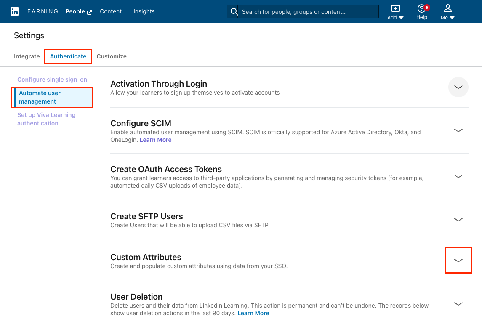Open the Insights menu
This screenshot has width=482, height=327.
[x=144, y=11]
